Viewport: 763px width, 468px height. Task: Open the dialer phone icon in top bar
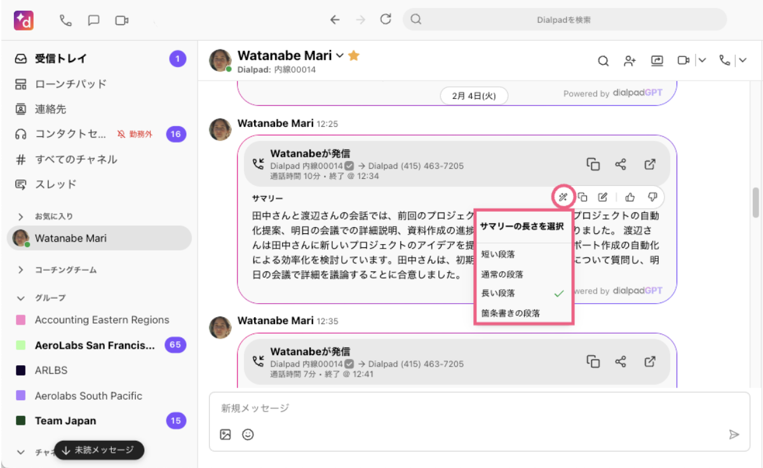click(65, 20)
